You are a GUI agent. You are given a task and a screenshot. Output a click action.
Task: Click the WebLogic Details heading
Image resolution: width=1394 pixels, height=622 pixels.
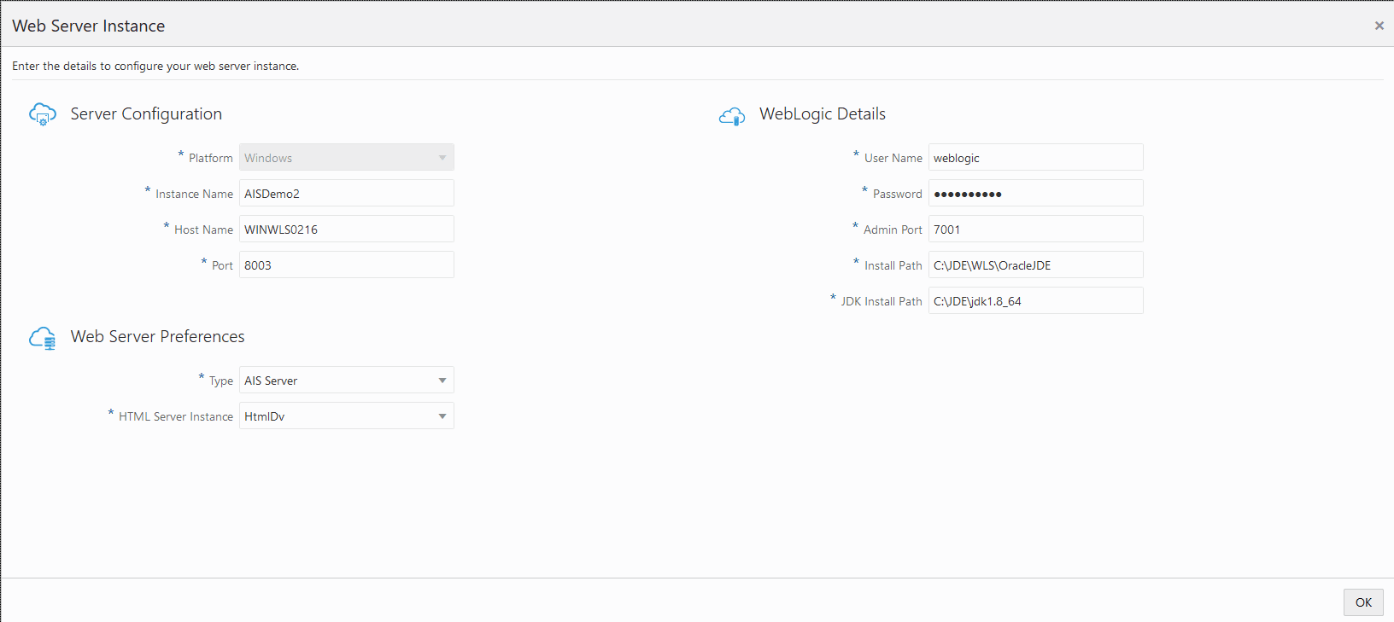[823, 113]
